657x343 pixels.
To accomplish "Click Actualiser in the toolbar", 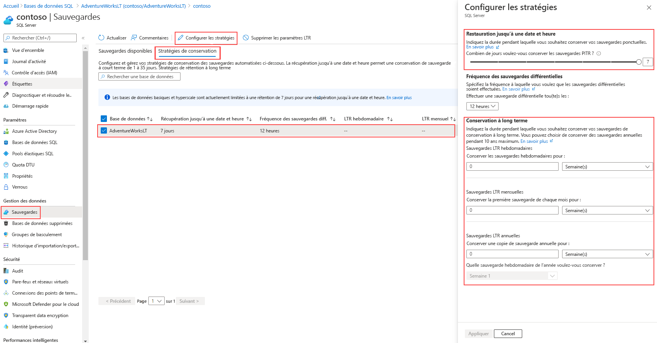I will (x=112, y=38).
